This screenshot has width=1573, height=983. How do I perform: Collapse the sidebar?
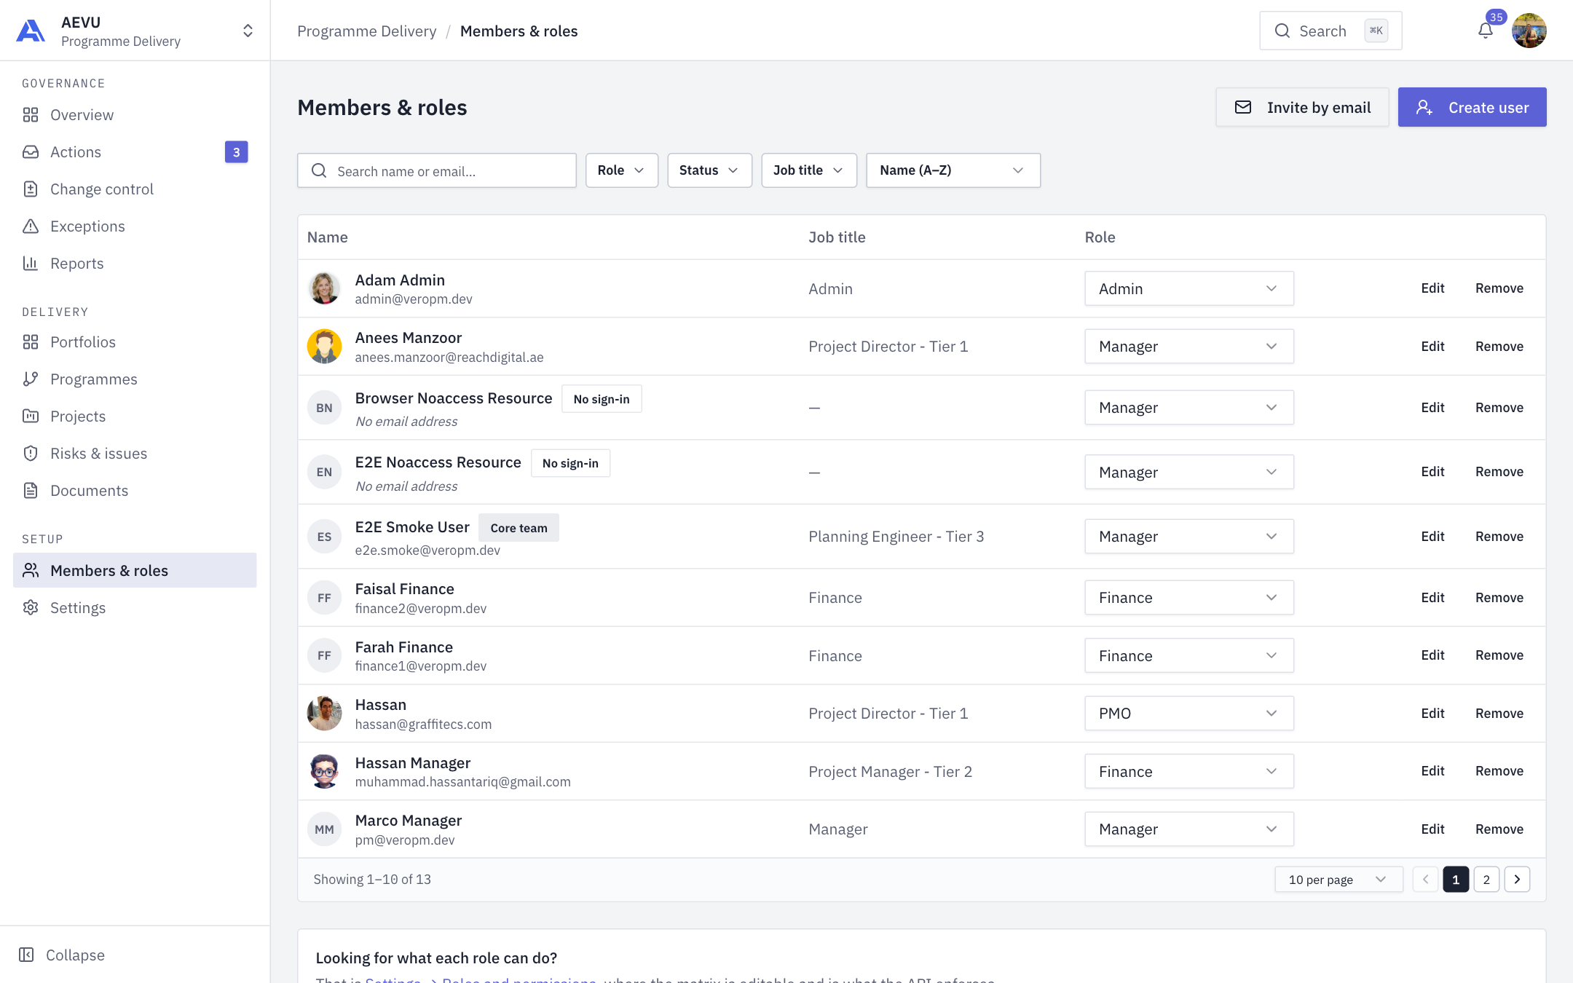tap(62, 955)
